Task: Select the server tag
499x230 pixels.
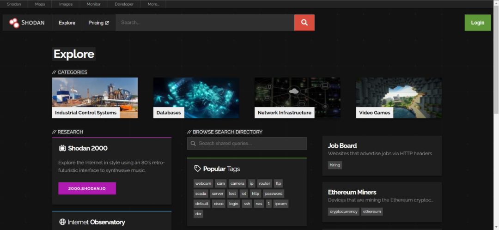Action: 218,194
